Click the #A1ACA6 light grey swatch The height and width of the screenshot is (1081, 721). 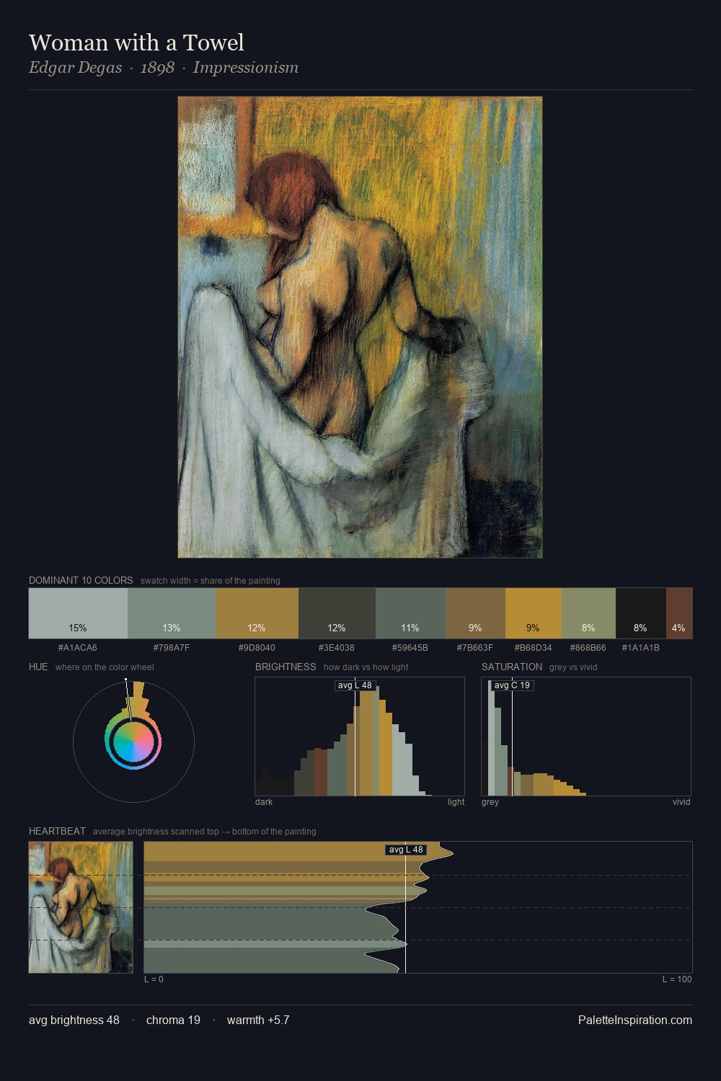[x=78, y=613]
